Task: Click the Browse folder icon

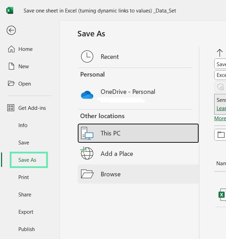Action: pos(87,174)
